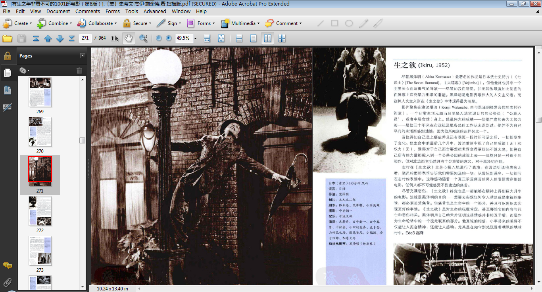Collapse the Pages navigation panel
This screenshot has height=292, width=542.
click(x=83, y=56)
